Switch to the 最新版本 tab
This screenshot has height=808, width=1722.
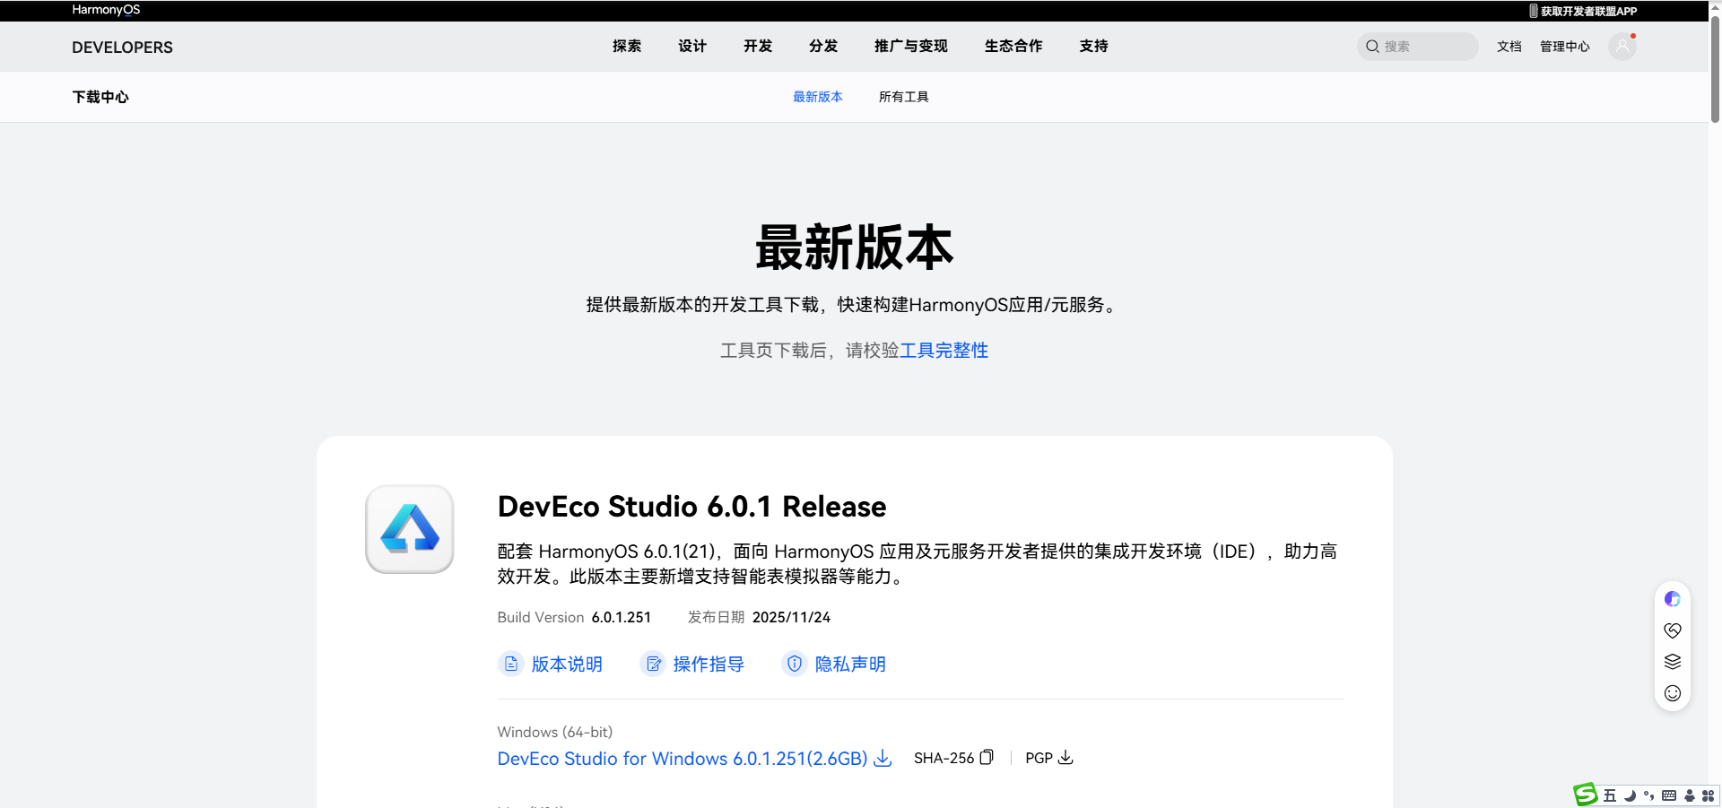pyautogui.click(x=818, y=97)
